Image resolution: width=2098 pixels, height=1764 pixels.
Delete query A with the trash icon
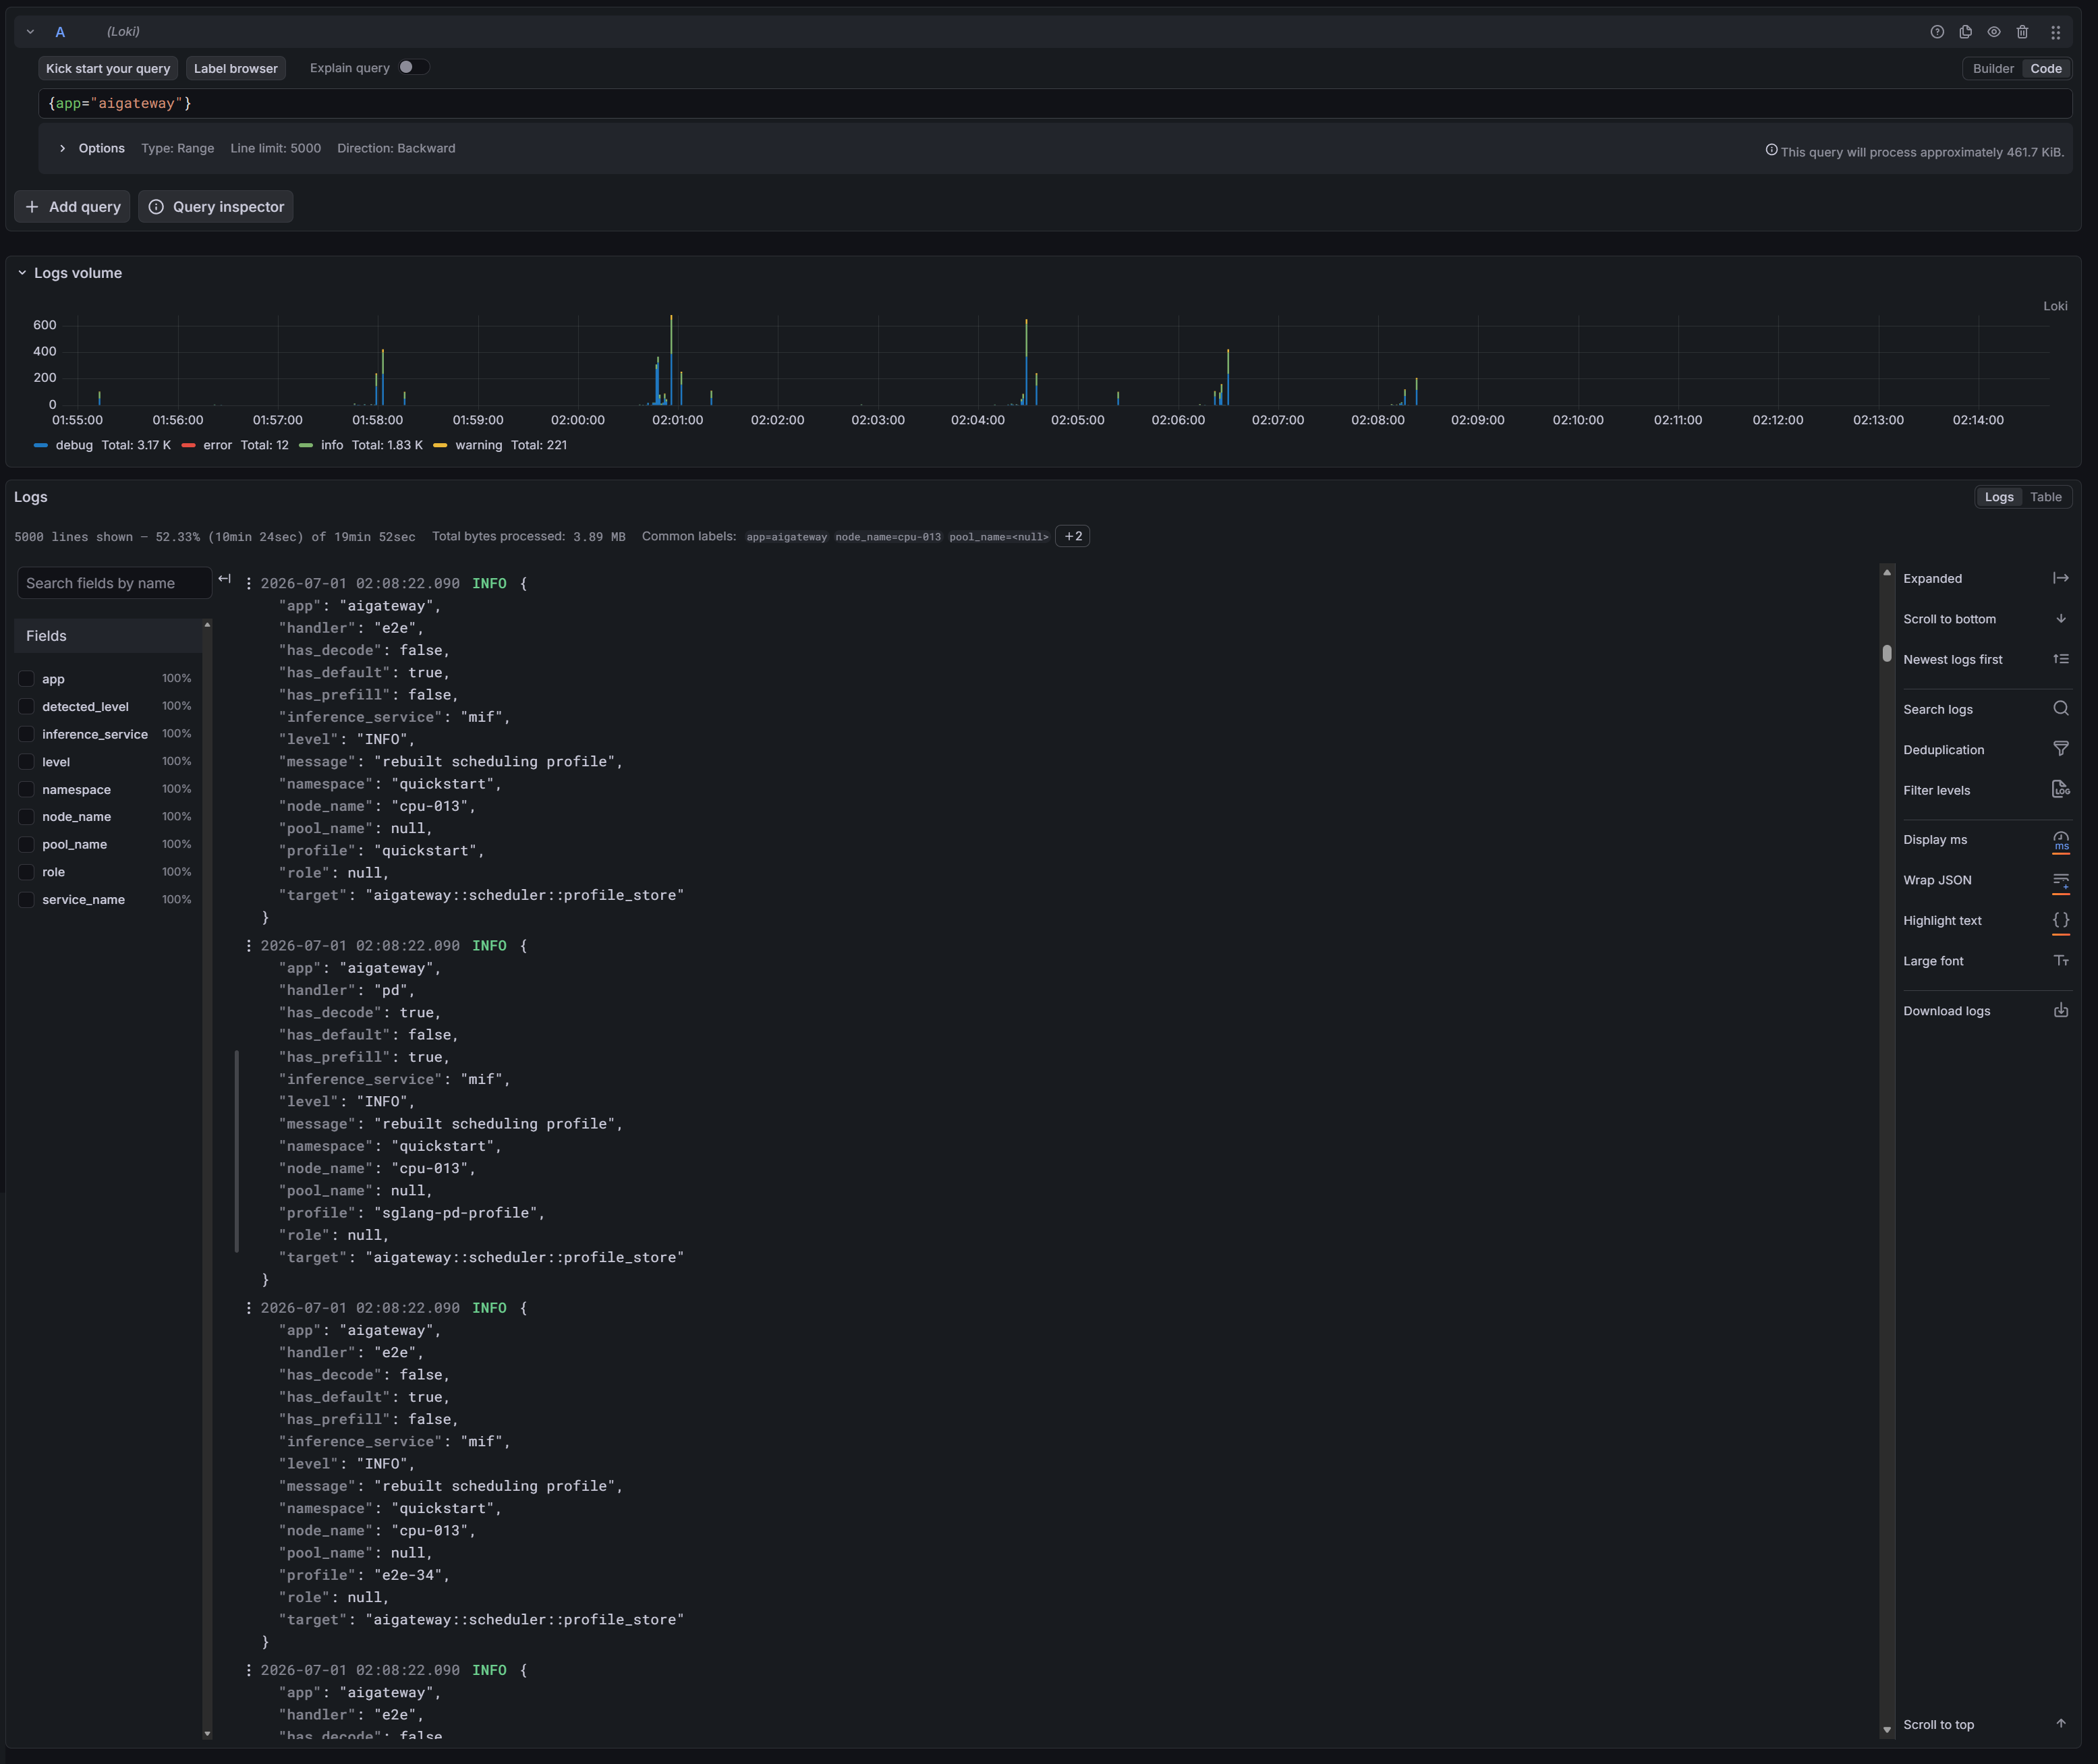(2022, 32)
